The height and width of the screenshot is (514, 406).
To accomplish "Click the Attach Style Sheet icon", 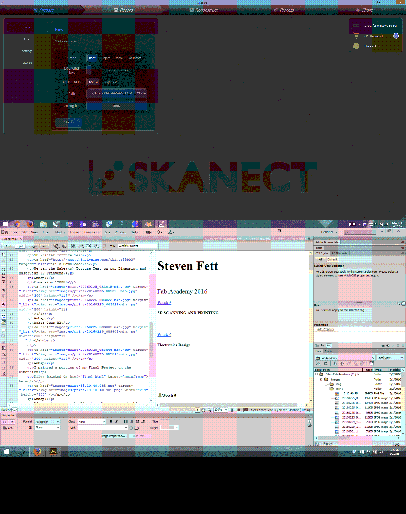I will point(383,345).
